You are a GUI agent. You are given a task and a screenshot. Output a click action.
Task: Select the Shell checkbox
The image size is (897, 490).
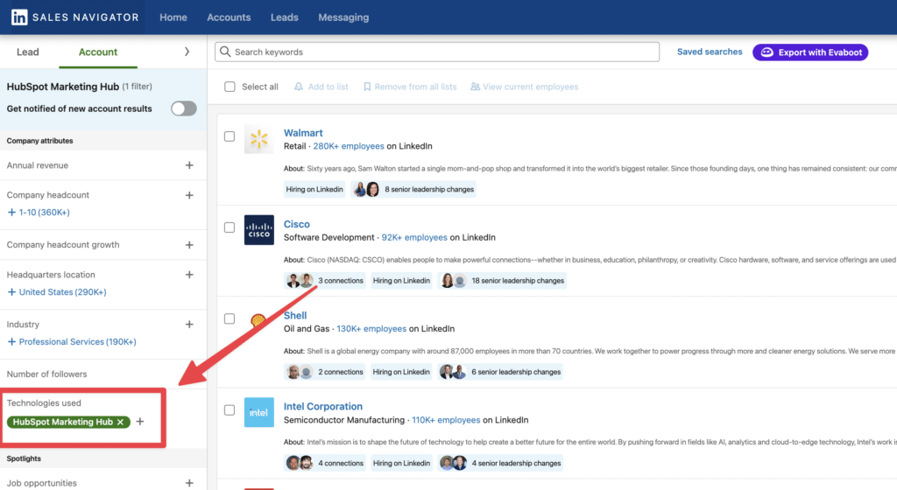coord(230,318)
